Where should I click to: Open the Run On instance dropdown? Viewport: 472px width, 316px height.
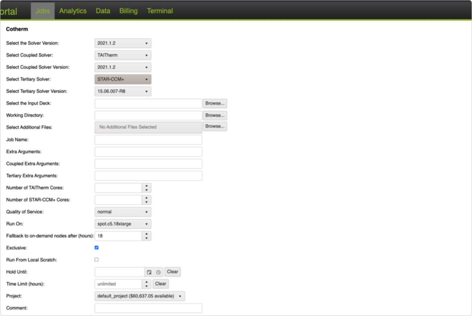tap(123, 224)
